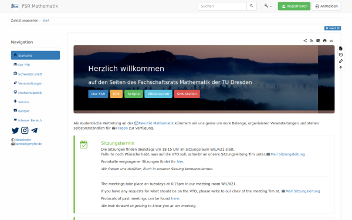This screenshot has height=220, width=352.
Task: Click the envelope icon beside Kontakt
Action: pyautogui.click(x=15, y=110)
